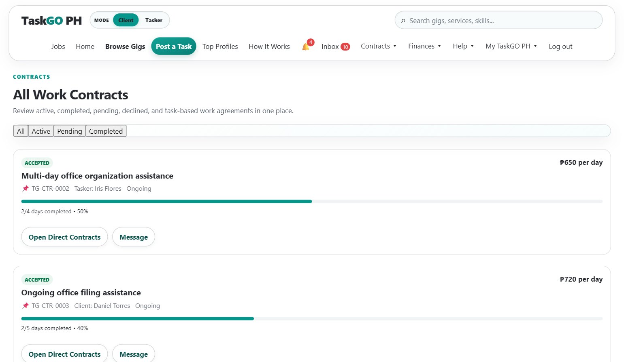The height and width of the screenshot is (362, 624).
Task: Click the notification bell icon
Action: click(x=306, y=47)
